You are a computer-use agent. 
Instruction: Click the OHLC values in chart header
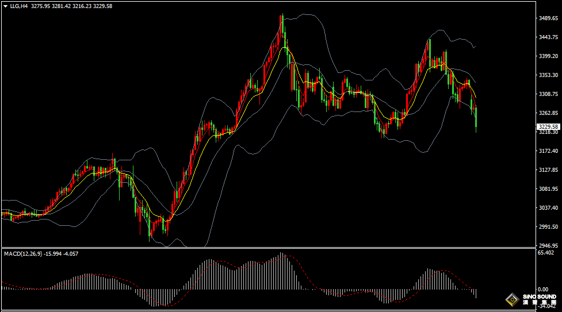[71, 6]
